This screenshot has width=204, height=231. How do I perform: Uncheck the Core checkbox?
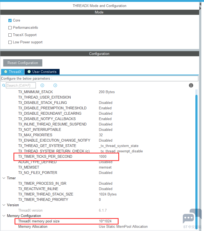10,20
